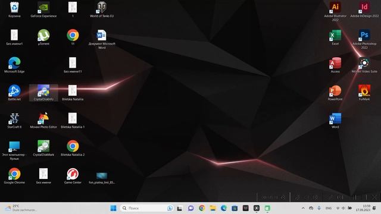Open the Movavi Photo Editor shortcut
This screenshot has width=381, height=214.
click(43, 120)
